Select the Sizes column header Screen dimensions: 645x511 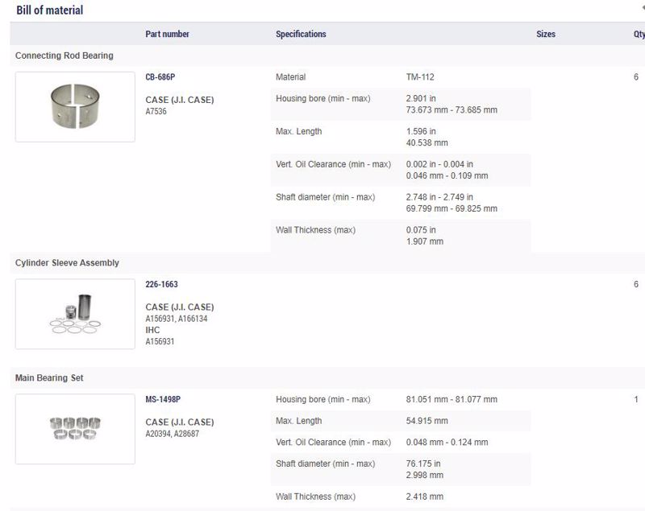coord(546,34)
